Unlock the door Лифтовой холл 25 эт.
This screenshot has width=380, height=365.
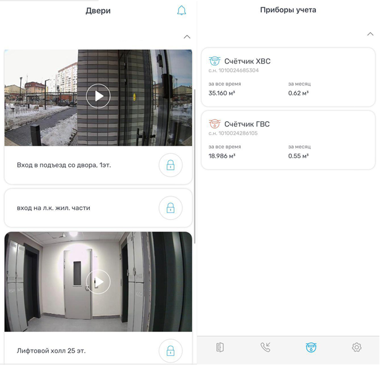171,351
